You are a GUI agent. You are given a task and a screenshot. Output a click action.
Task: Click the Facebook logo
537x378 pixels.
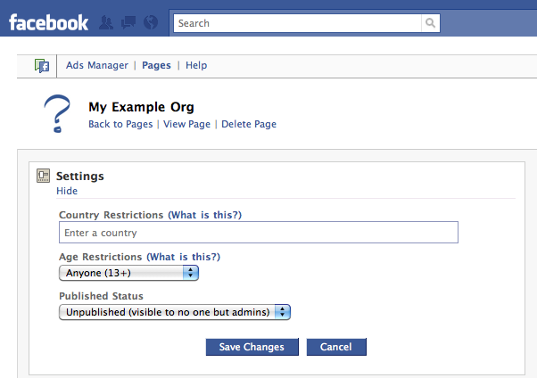tap(48, 23)
